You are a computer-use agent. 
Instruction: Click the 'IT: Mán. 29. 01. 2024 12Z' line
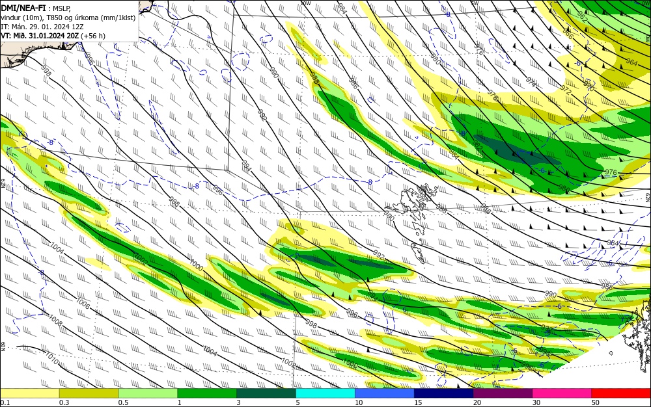point(42,27)
